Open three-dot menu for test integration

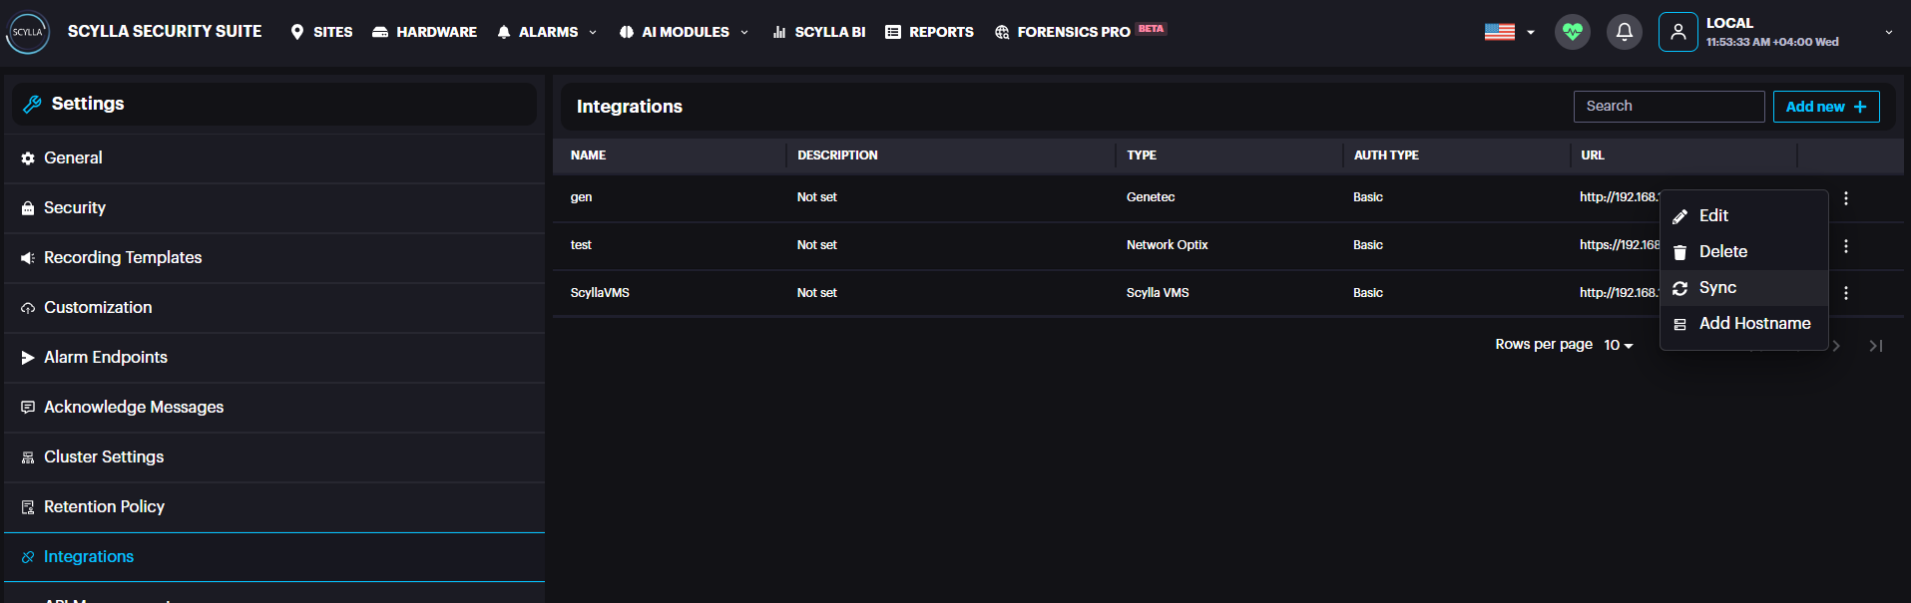[x=1845, y=246]
